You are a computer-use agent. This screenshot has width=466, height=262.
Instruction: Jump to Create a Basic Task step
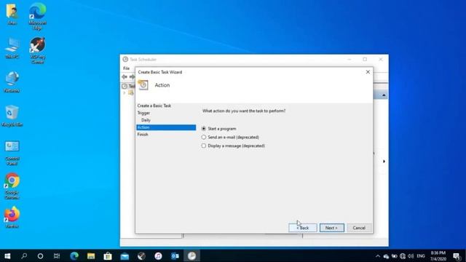[154, 106]
